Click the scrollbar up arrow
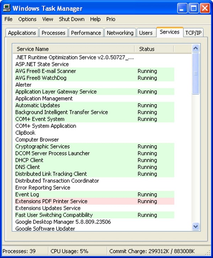This screenshot has width=213, height=258. point(196,48)
